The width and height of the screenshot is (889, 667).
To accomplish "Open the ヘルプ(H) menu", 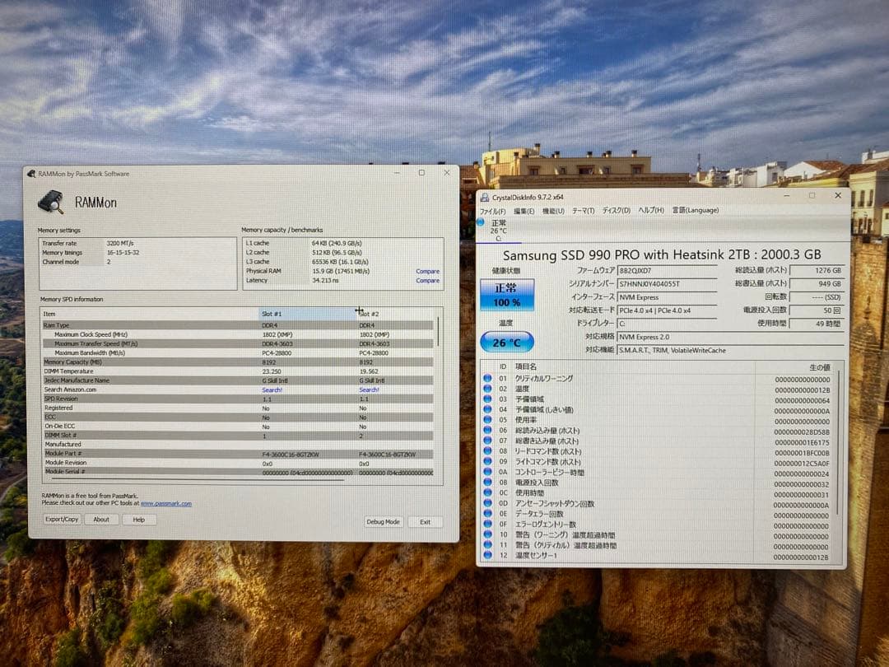I will coord(649,210).
